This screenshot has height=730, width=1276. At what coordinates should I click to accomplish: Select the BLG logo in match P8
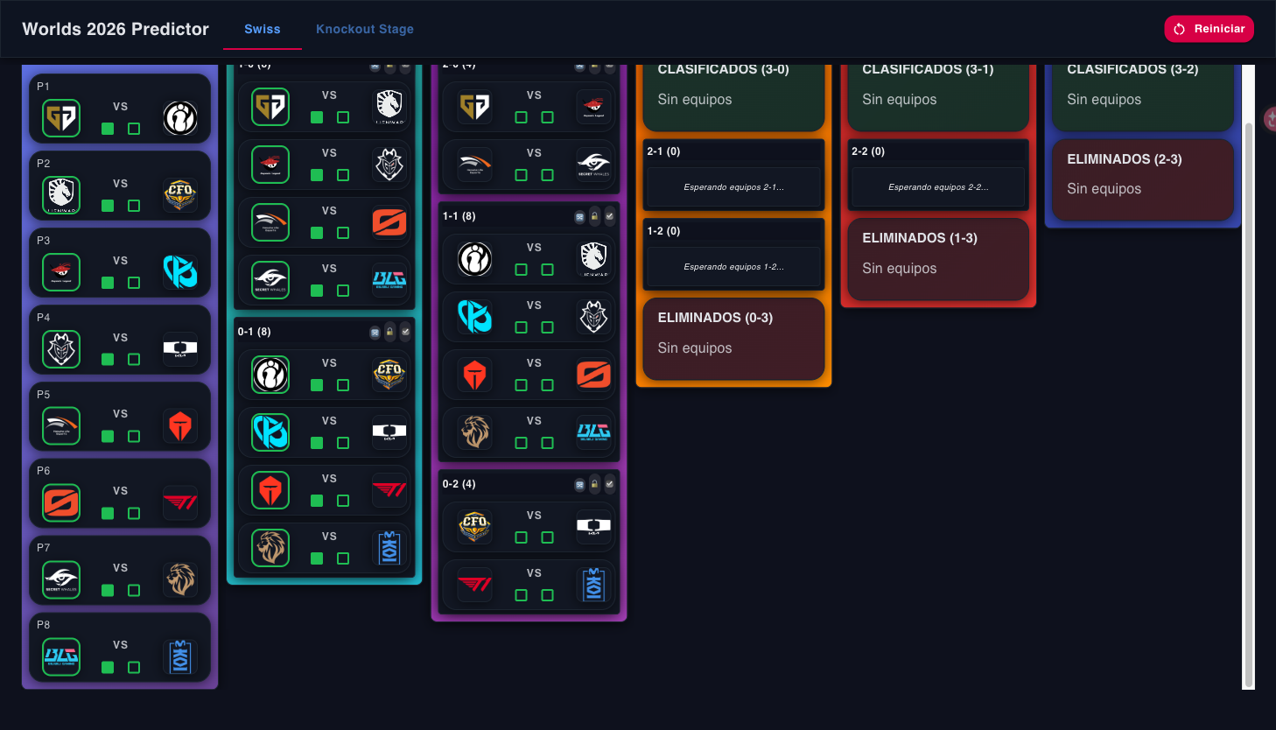pos(61,656)
